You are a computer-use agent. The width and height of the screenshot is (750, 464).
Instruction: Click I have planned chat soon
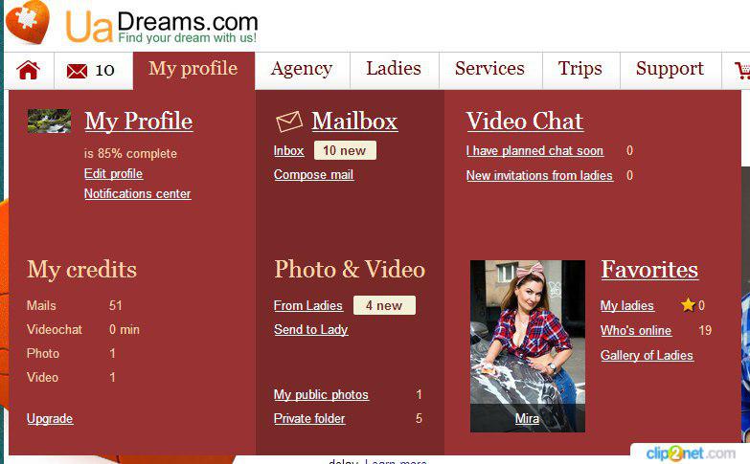point(534,151)
